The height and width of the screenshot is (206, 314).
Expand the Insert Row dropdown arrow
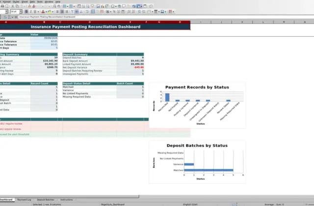68,6
